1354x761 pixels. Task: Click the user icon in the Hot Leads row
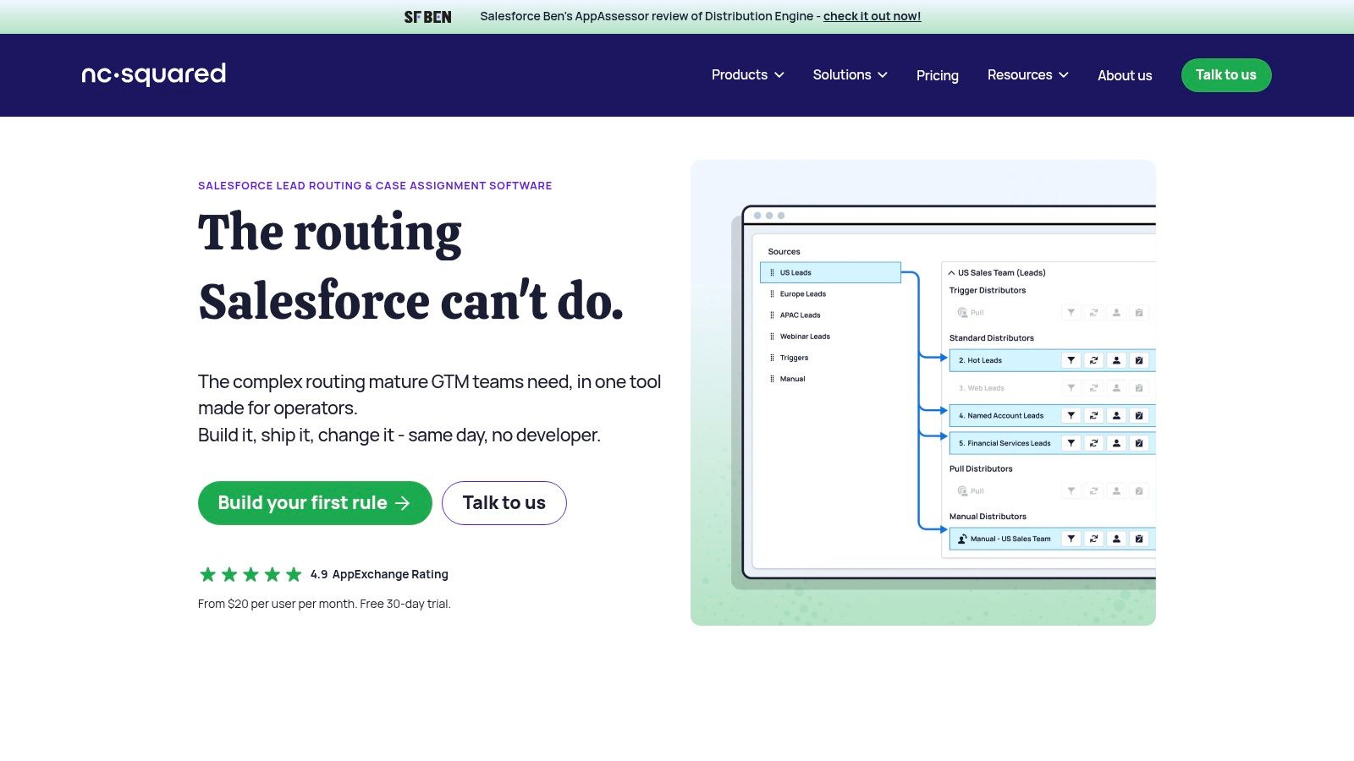coord(1117,360)
